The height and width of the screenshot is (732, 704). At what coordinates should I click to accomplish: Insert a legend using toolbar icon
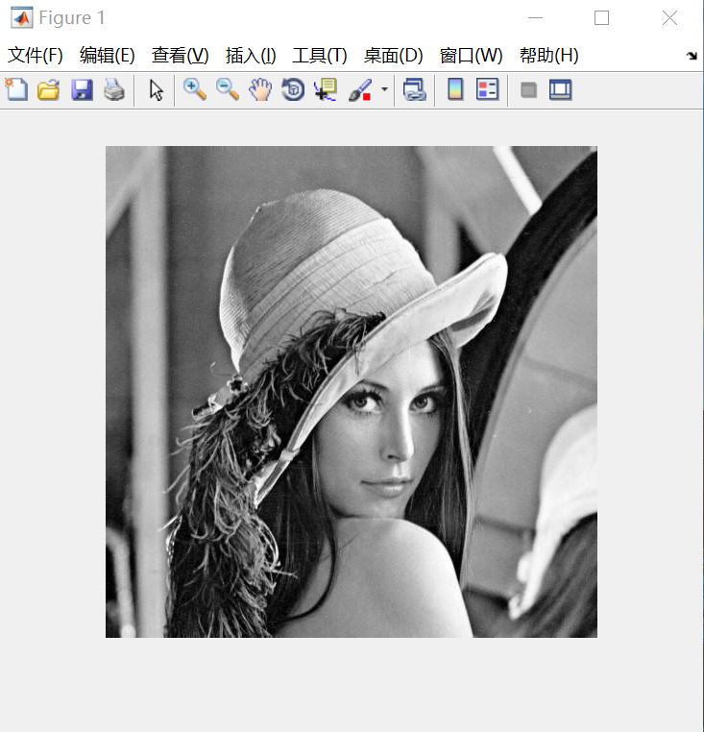click(x=488, y=89)
